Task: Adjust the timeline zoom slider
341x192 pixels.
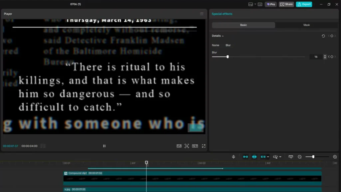Action: 313,157
